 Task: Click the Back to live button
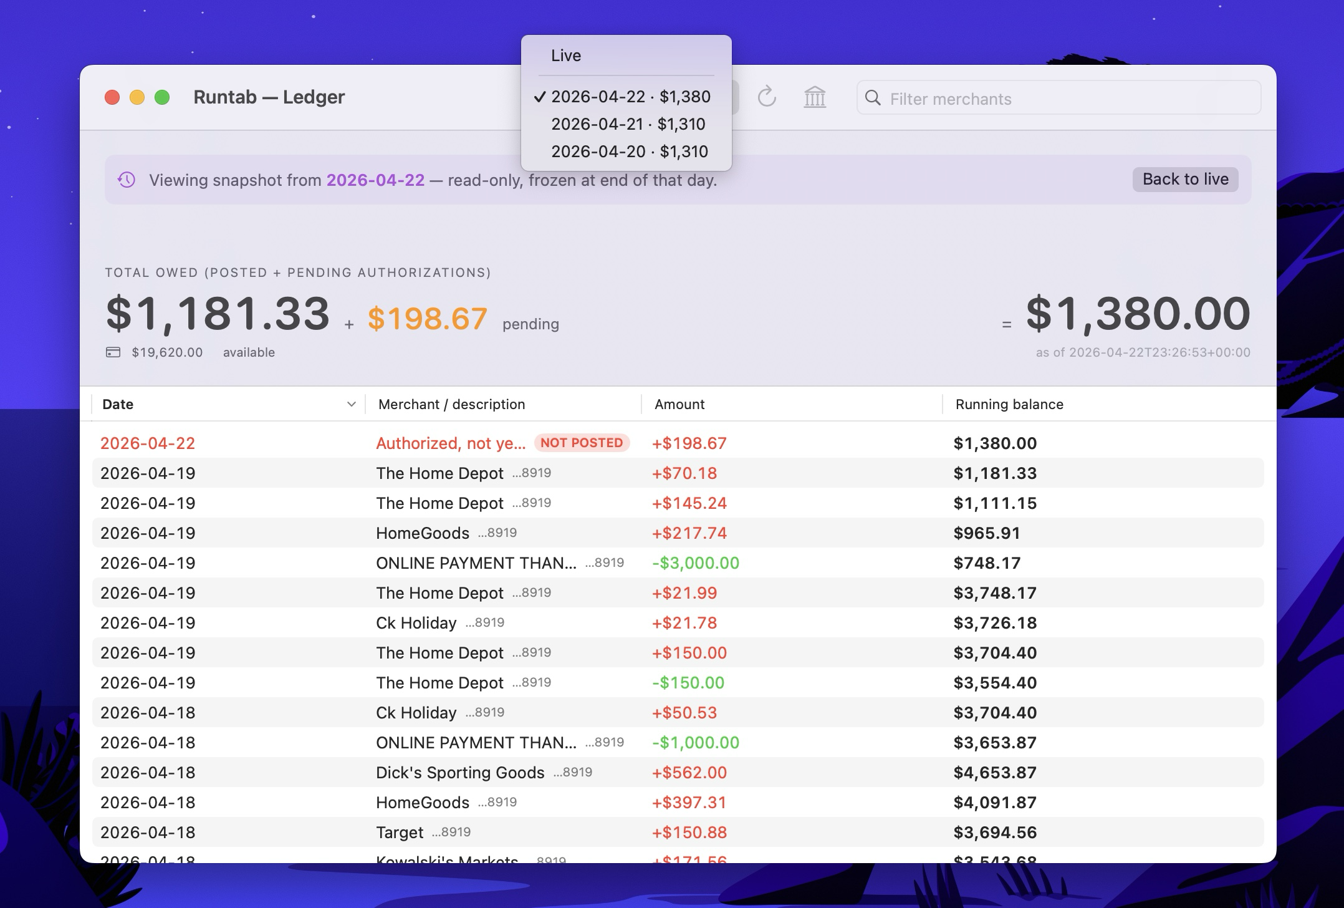1185,180
